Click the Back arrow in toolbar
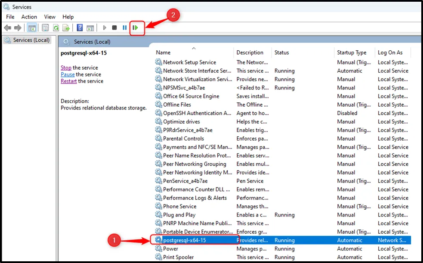The width and height of the screenshot is (423, 263). point(7,28)
